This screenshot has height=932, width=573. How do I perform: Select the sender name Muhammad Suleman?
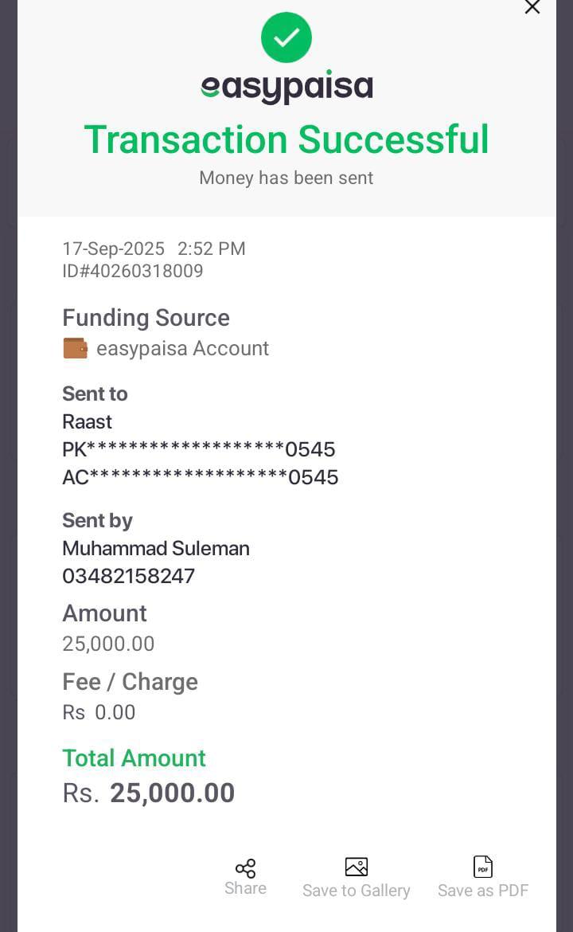coord(156,548)
